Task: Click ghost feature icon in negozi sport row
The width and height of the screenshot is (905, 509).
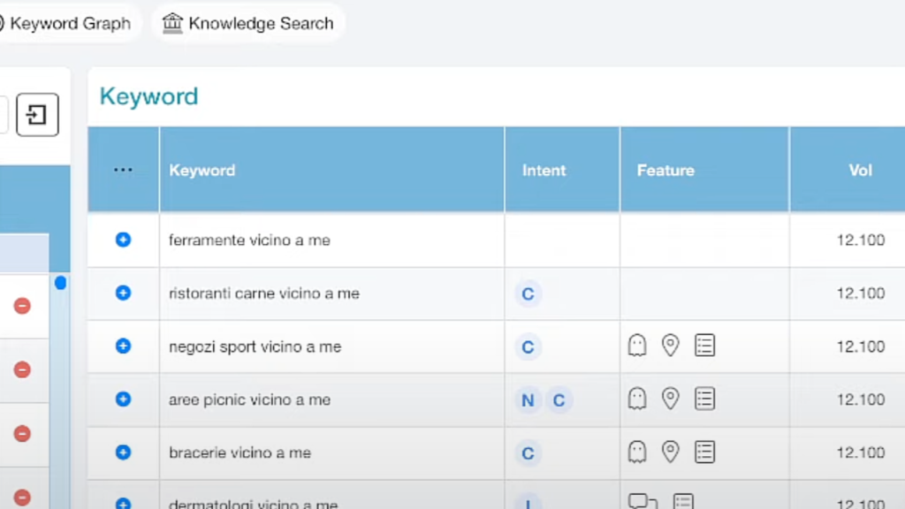Action: coord(637,346)
